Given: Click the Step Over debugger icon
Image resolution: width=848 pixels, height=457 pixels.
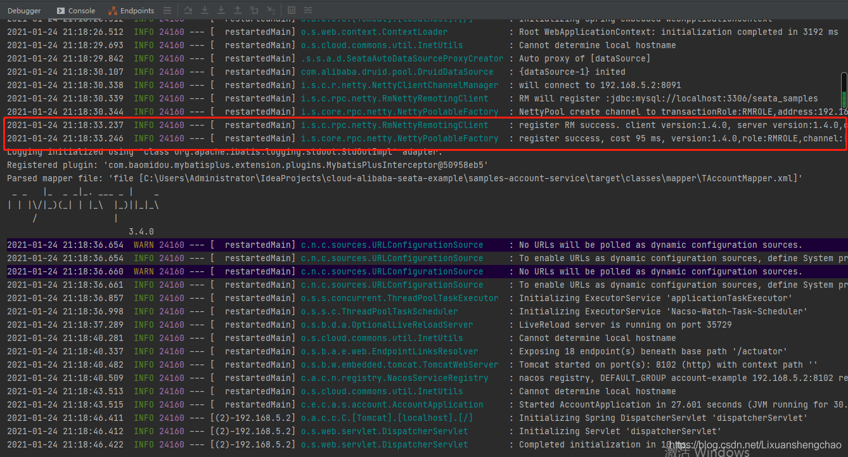Looking at the screenshot, I should [188, 11].
